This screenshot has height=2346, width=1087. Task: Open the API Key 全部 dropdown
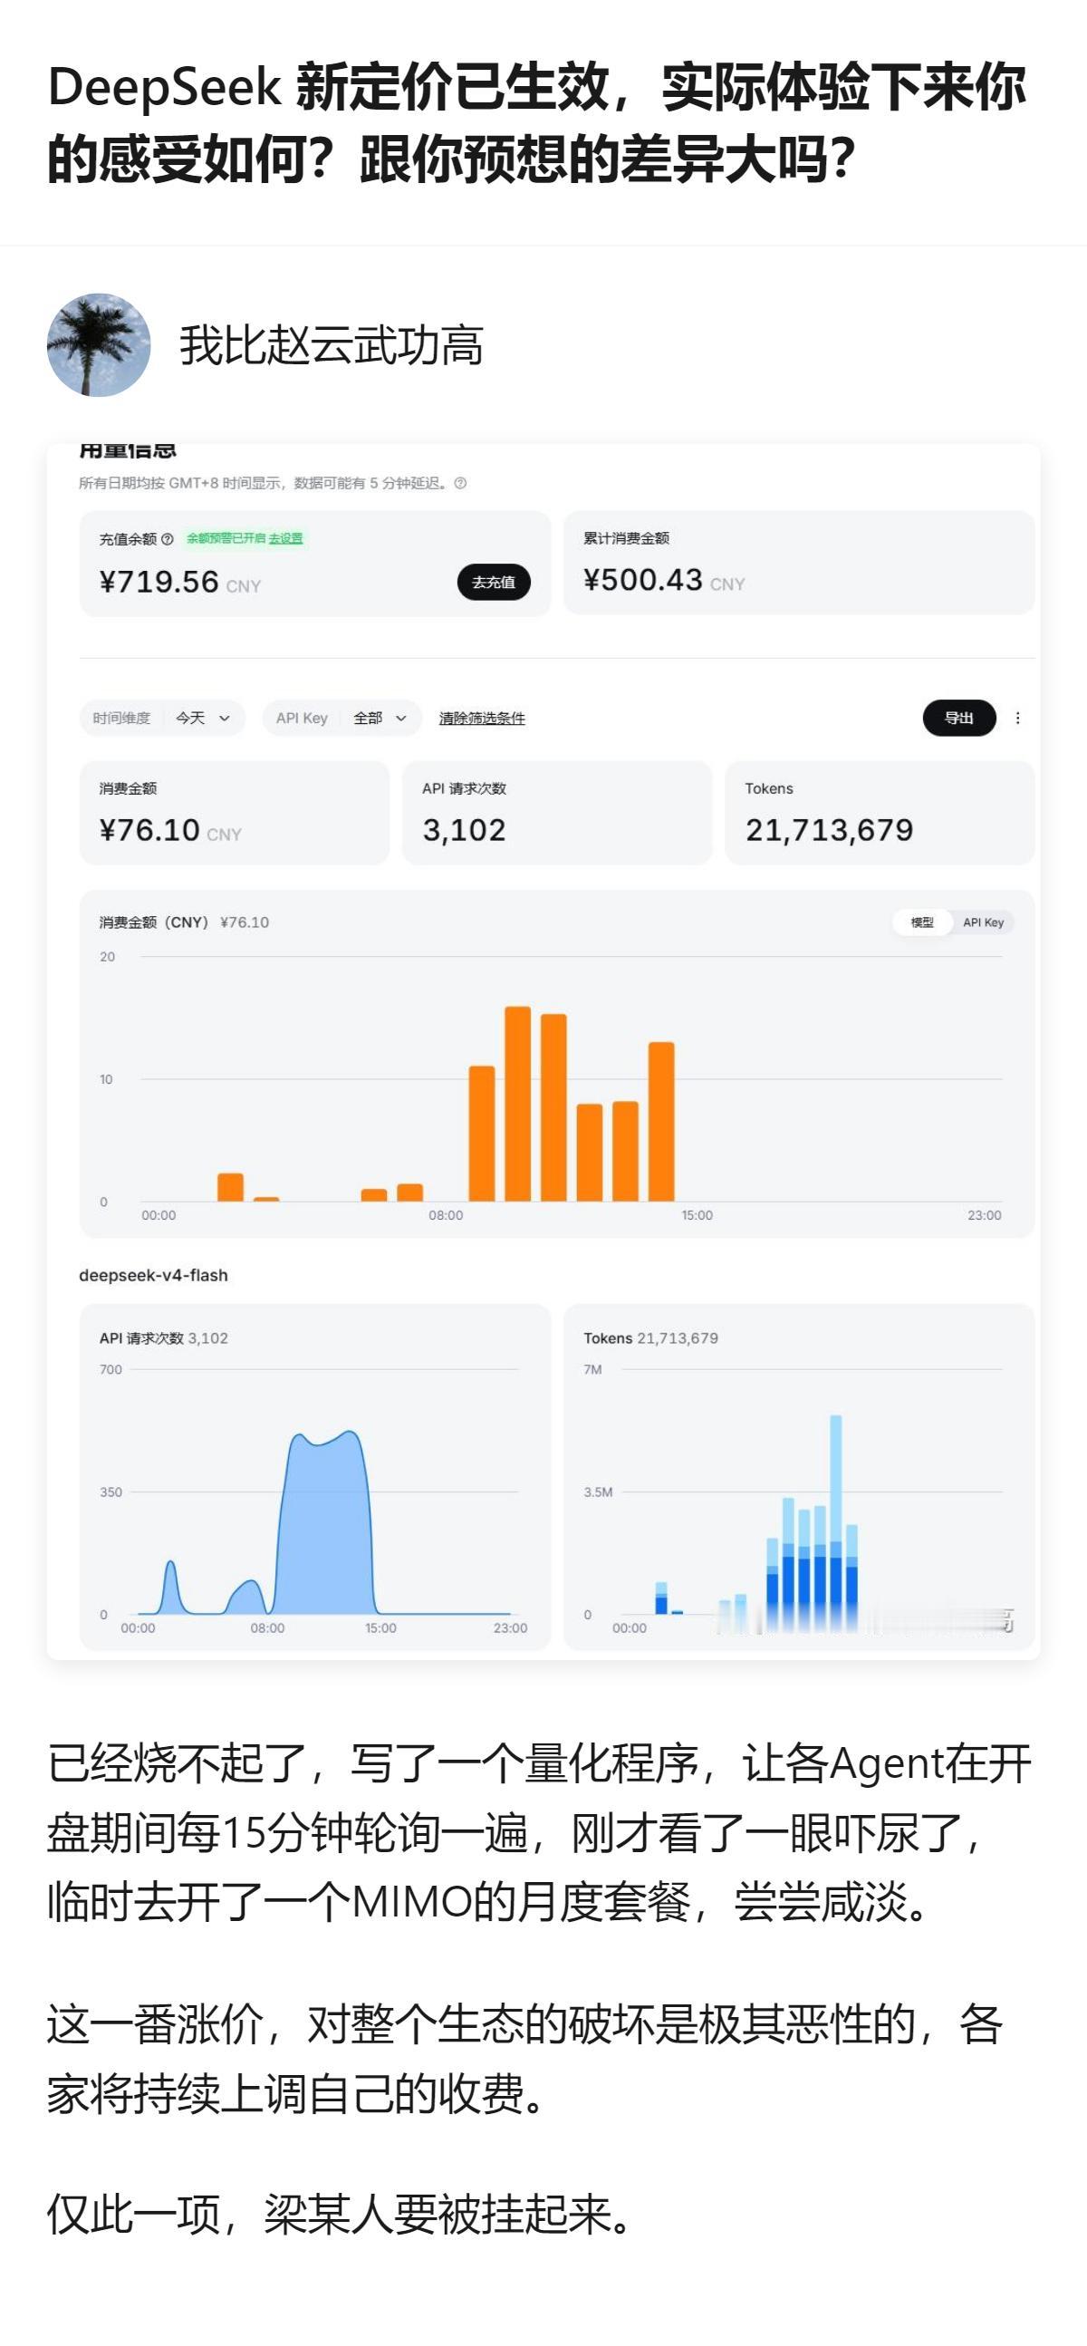(x=341, y=718)
